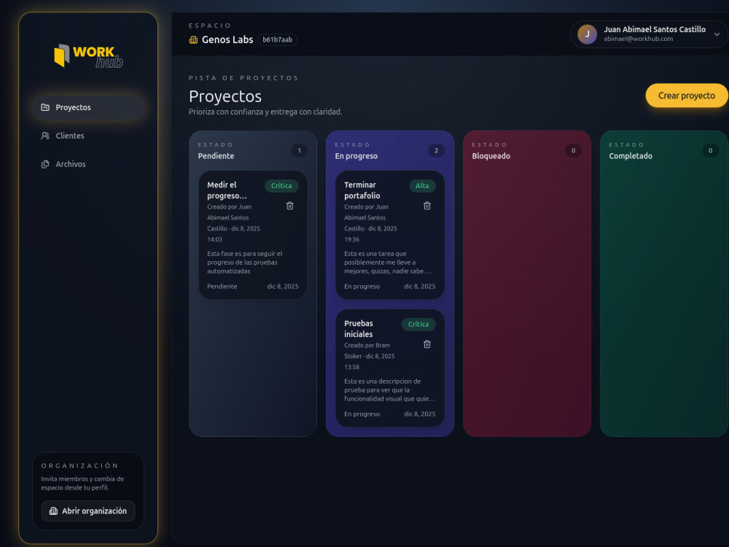Toggle the Alta badge on 'Terminar portafolio'
The image size is (729, 547).
tap(423, 186)
